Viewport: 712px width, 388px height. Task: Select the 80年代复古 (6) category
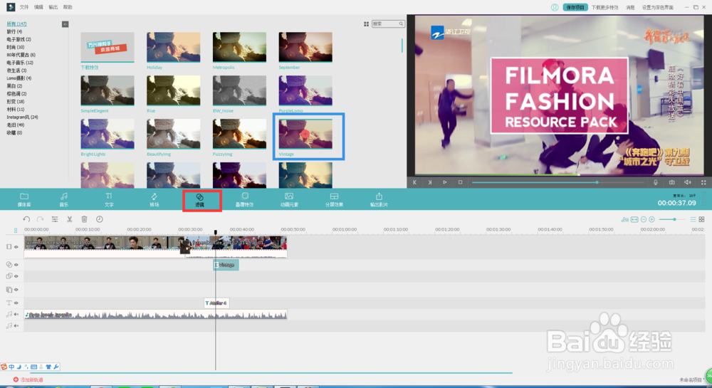[x=21, y=55]
